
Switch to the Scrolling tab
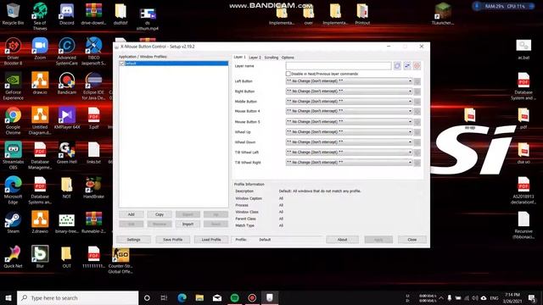[271, 58]
